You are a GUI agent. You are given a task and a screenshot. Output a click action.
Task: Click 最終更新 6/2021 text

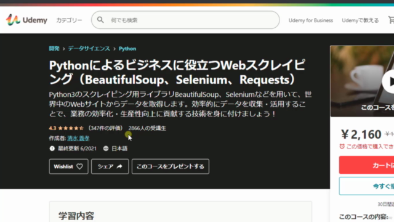click(x=77, y=149)
